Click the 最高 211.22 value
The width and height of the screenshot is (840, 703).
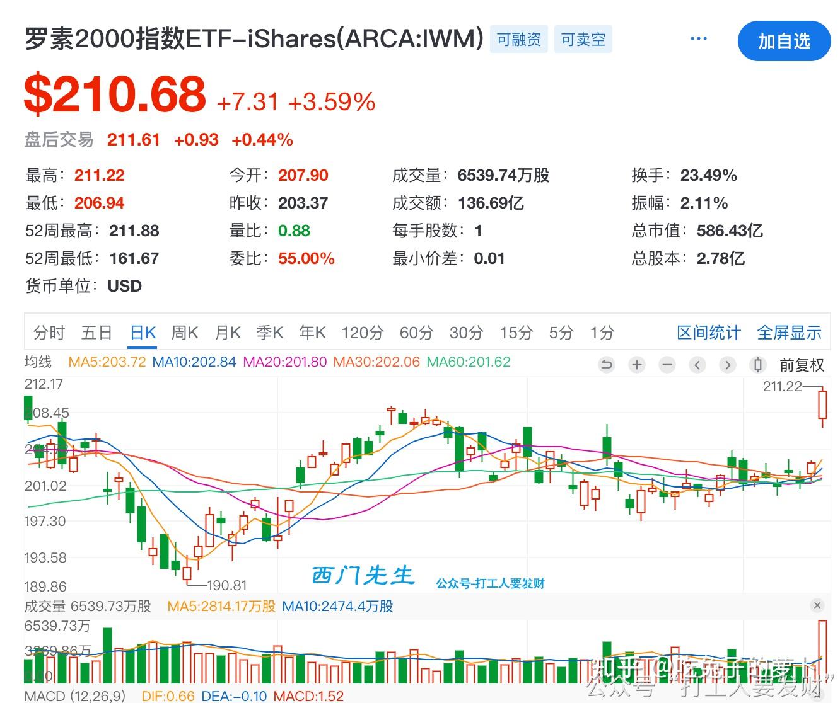click(100, 175)
